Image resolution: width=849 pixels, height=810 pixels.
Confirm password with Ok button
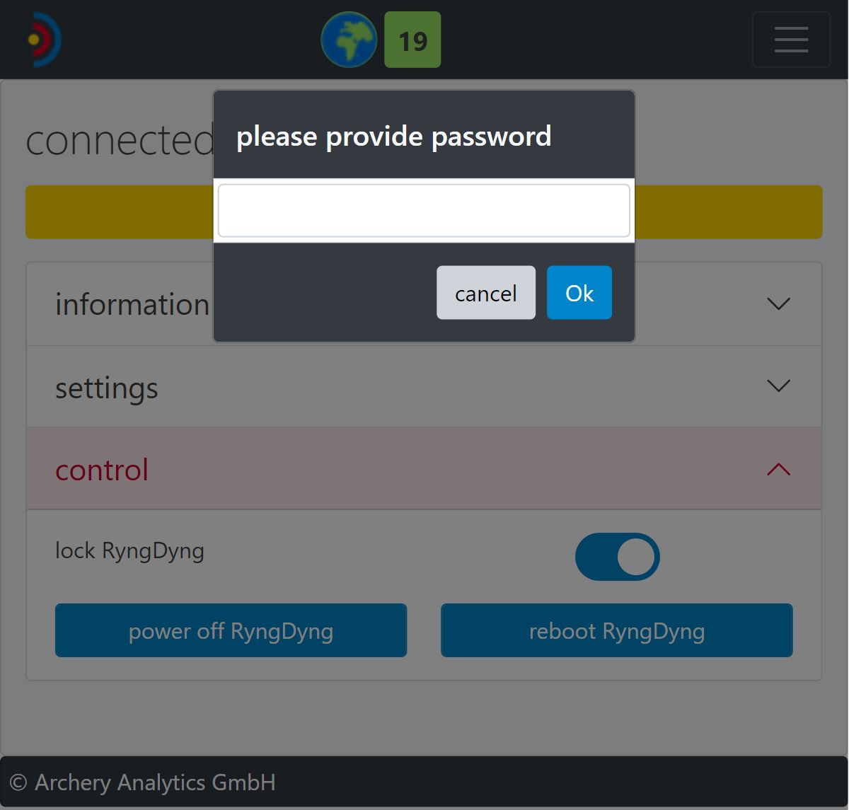pos(579,293)
